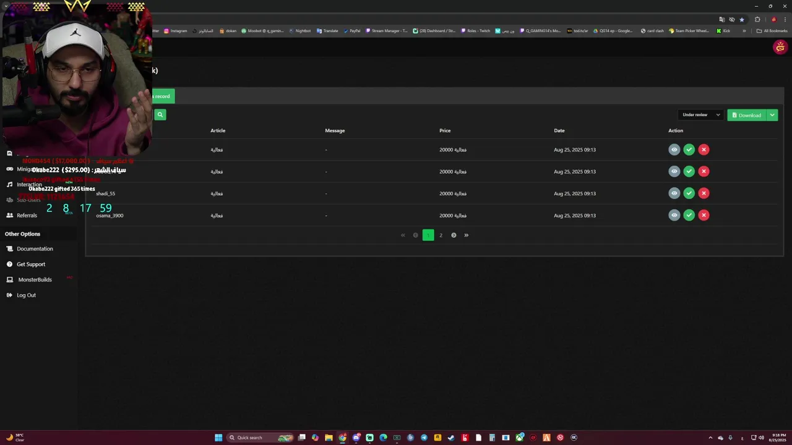792x445 pixels.
Task: Approve the second row's record
Action: click(x=689, y=171)
